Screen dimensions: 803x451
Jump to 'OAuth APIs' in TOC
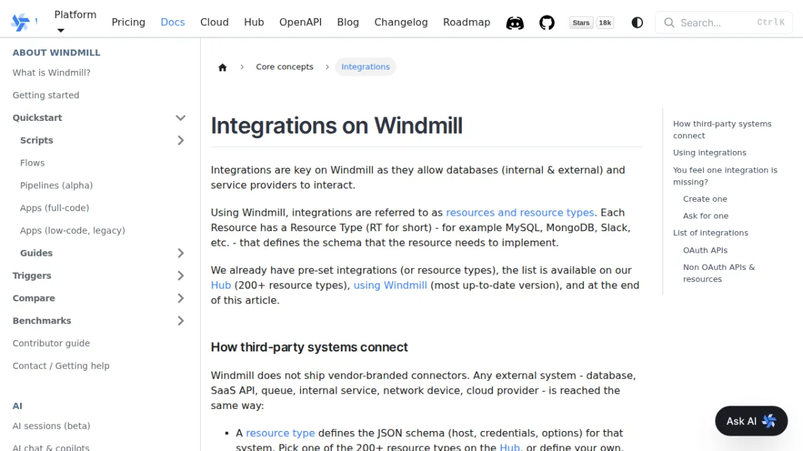[705, 251]
